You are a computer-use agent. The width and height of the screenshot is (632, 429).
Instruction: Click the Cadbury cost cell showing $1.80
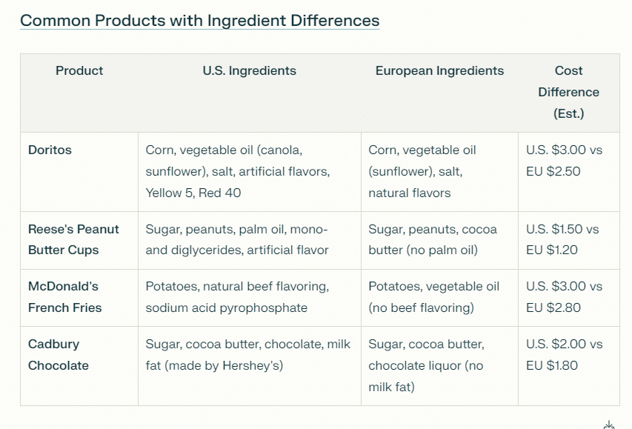pos(564,354)
